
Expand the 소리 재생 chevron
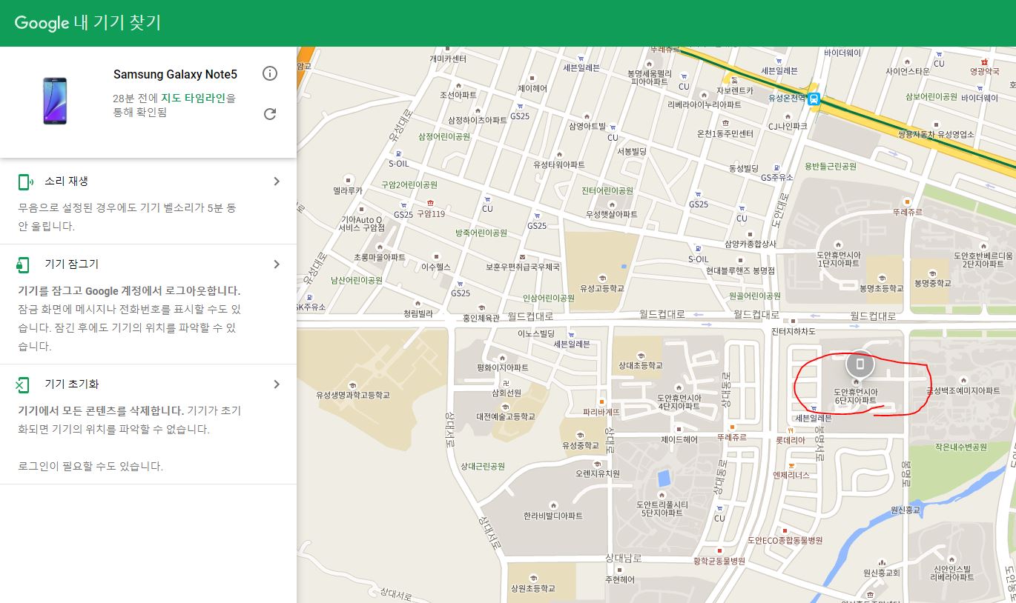[x=277, y=181]
